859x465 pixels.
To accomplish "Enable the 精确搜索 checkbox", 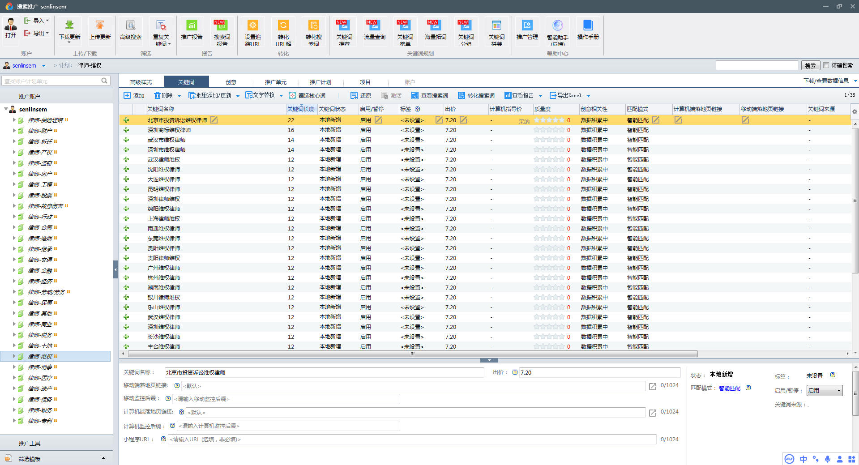I will [x=826, y=65].
